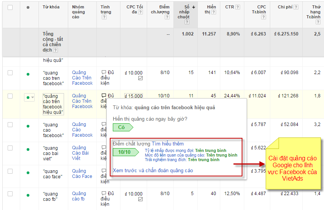Open Quảng Cáo Bài Viết ad group link
This screenshot has width=324, height=210.
80,153
